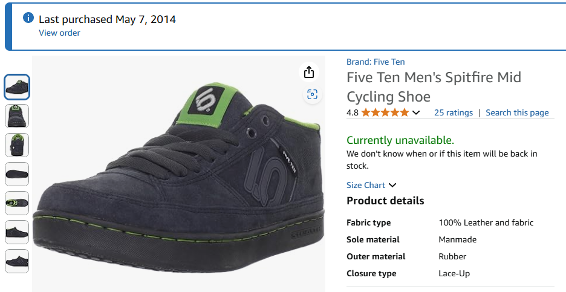Select the third thumbnail showing heel view
566x292 pixels.
pos(17,145)
